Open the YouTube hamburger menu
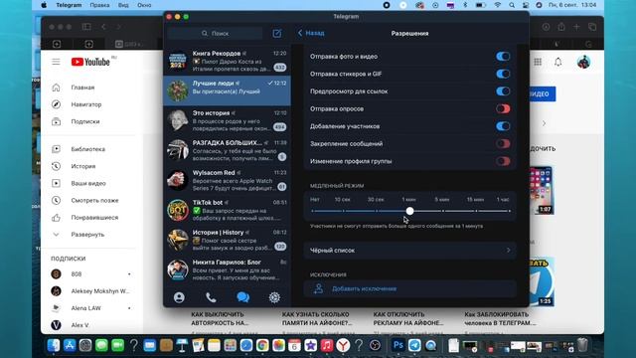The height and width of the screenshot is (358, 636). (56, 62)
